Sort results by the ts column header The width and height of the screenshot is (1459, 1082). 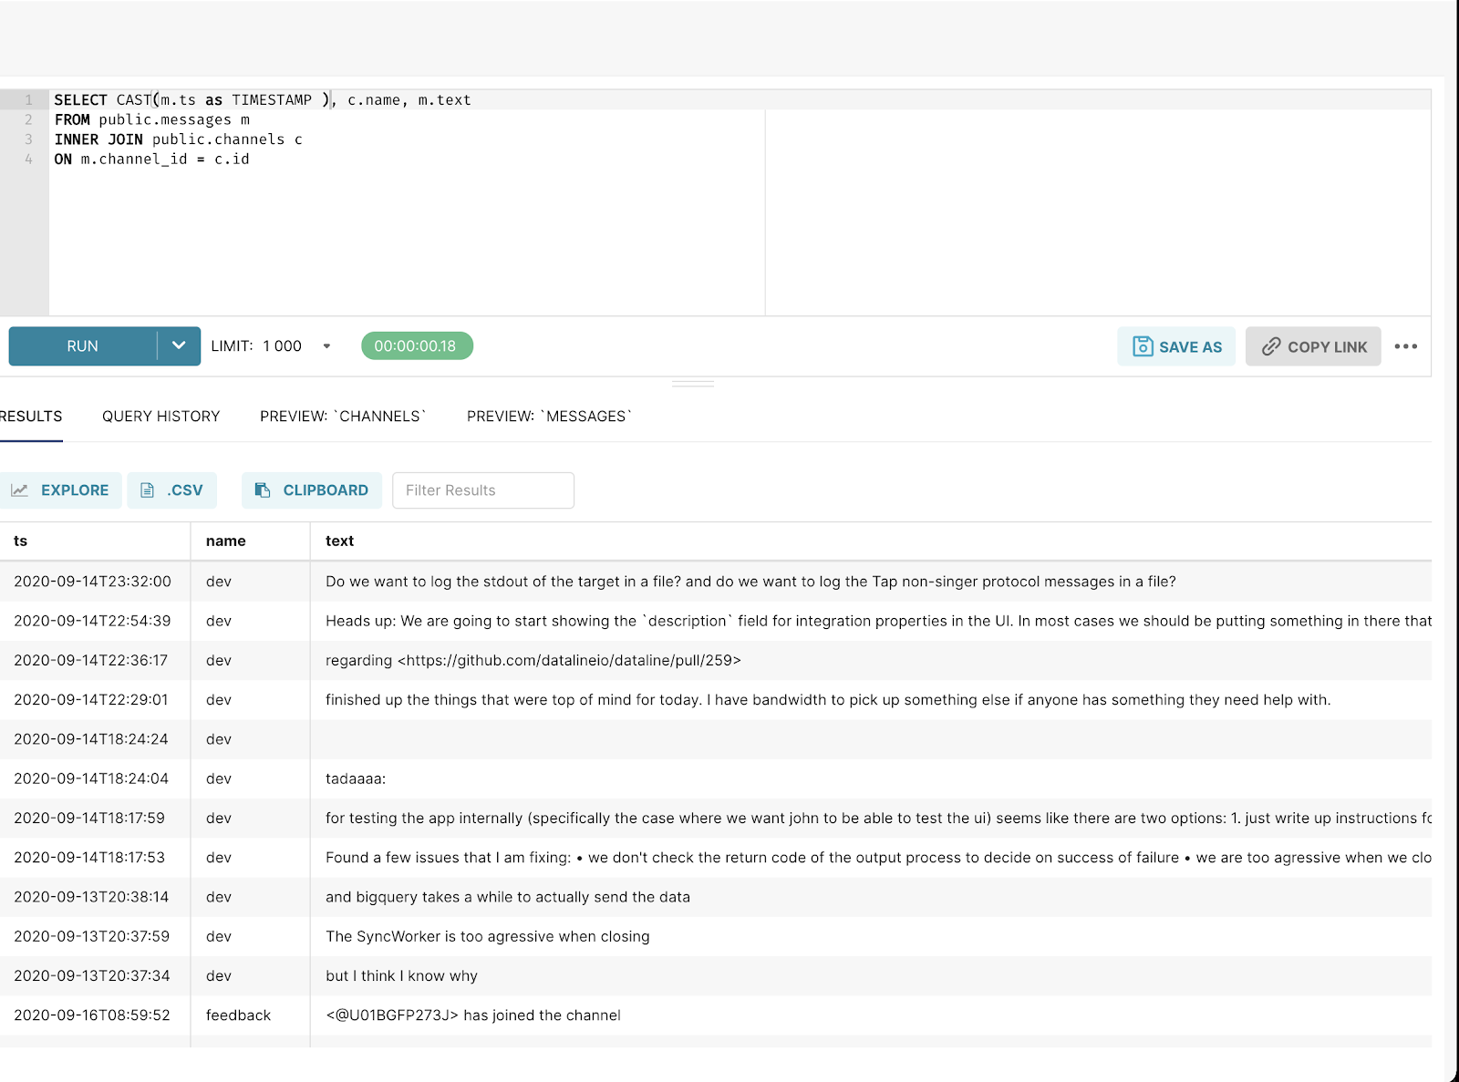[x=20, y=541]
